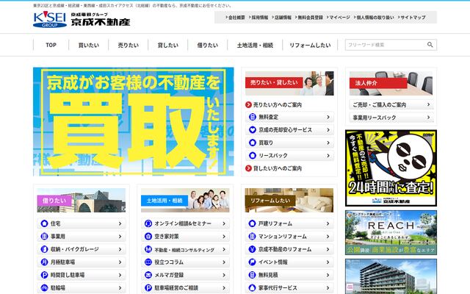Click the 収納・バイクガレージ icon

(44, 249)
